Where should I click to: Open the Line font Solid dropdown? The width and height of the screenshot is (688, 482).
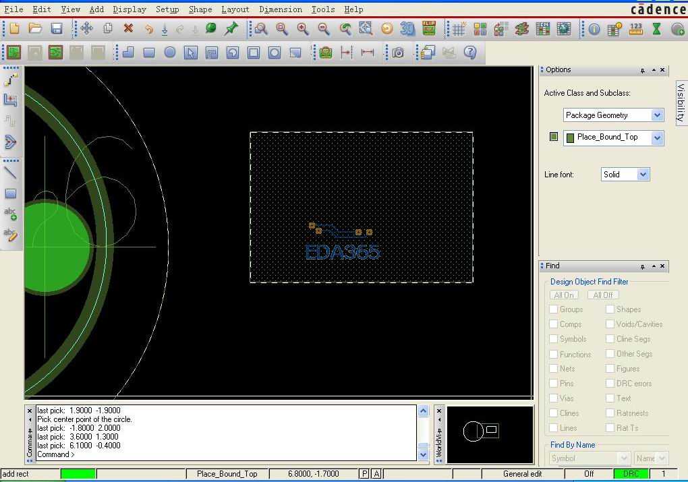click(x=643, y=175)
